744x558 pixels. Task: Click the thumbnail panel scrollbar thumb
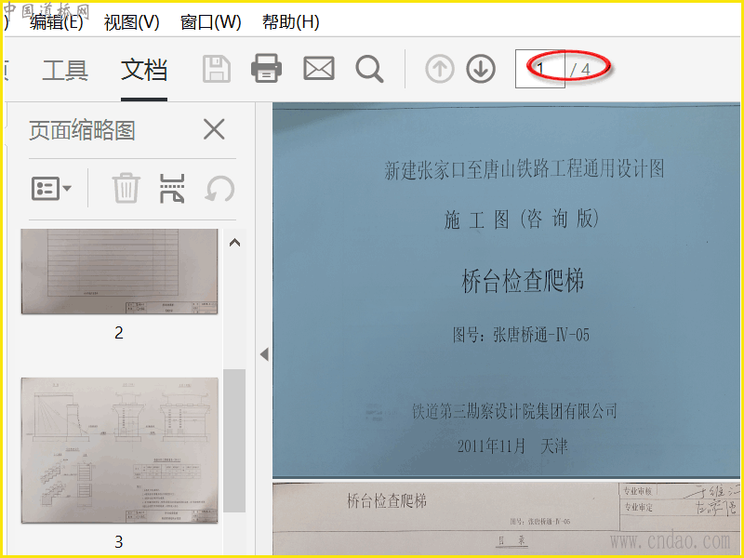(234, 440)
